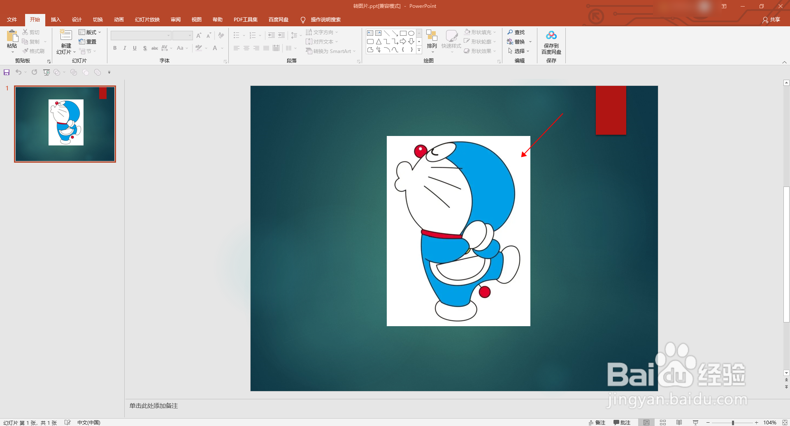Click the 104% zoom level
790x426 pixels.
point(770,423)
